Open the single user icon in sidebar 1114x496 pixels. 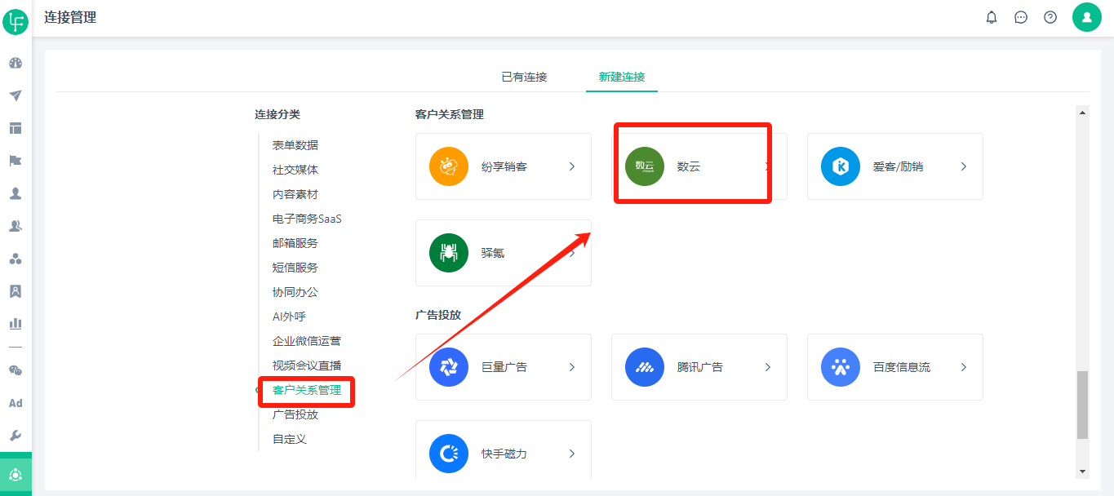pyautogui.click(x=16, y=193)
